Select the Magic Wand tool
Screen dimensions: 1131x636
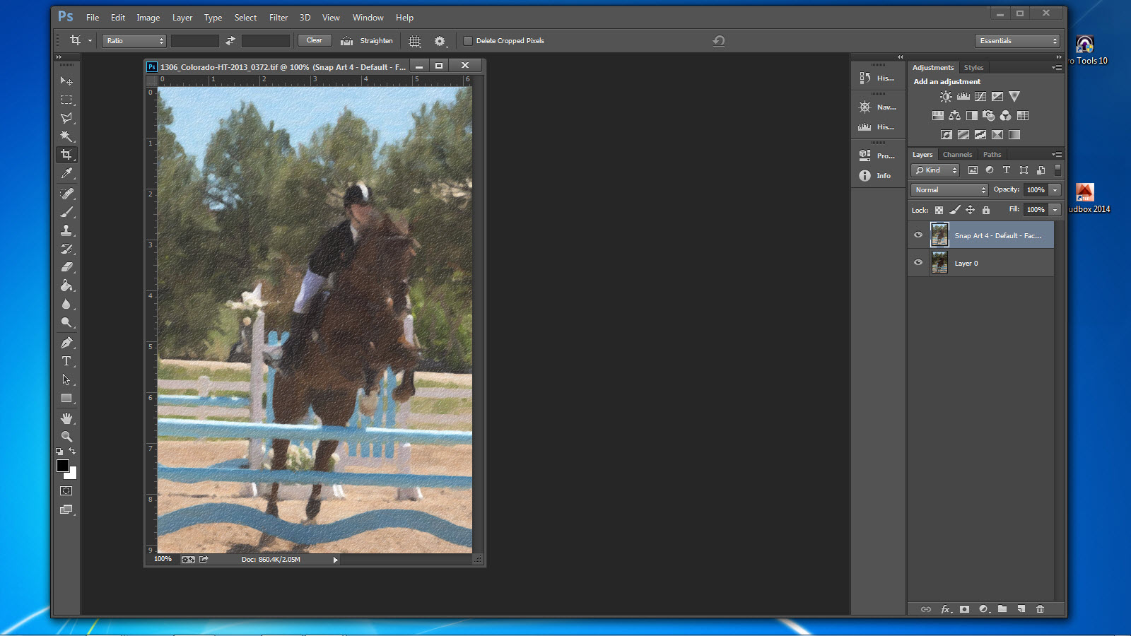(x=66, y=136)
